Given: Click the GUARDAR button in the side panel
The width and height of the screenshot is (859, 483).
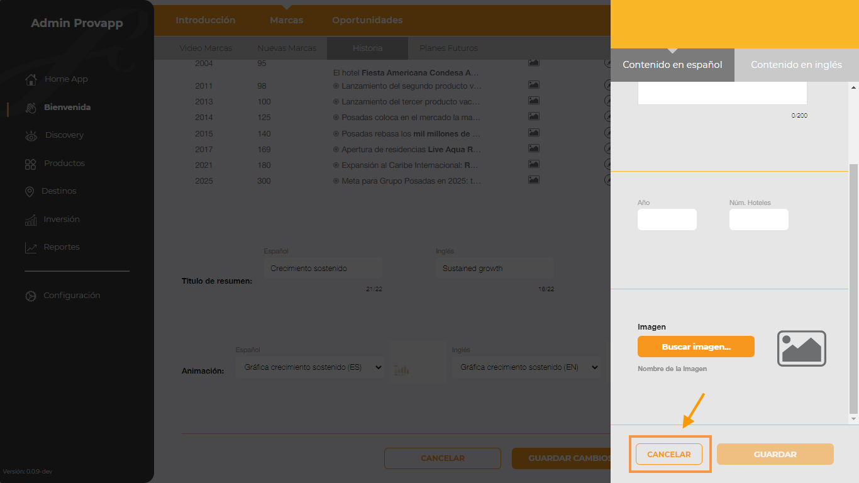Looking at the screenshot, I should (775, 454).
